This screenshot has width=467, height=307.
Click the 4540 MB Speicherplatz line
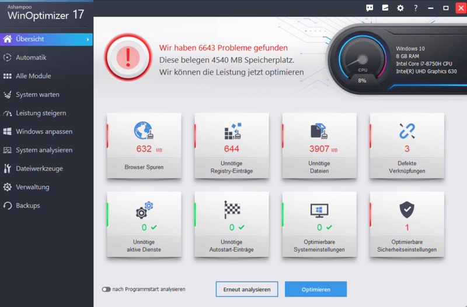click(226, 60)
